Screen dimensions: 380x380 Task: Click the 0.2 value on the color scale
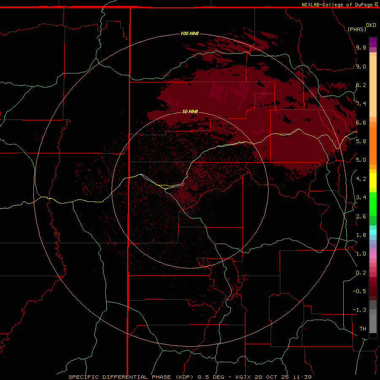[361, 273]
